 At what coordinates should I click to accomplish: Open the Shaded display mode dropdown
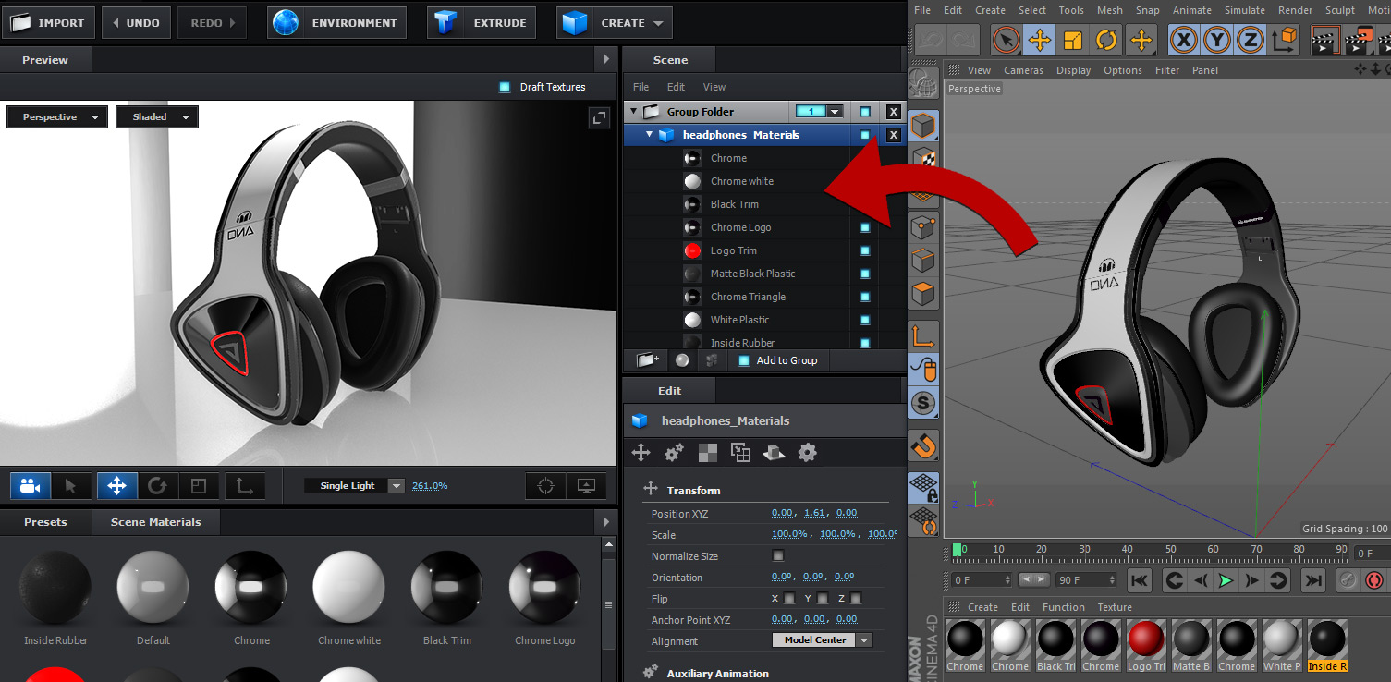point(157,117)
